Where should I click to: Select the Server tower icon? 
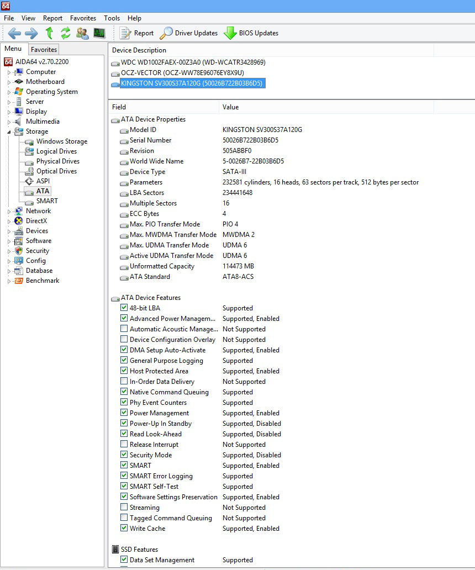[x=19, y=102]
